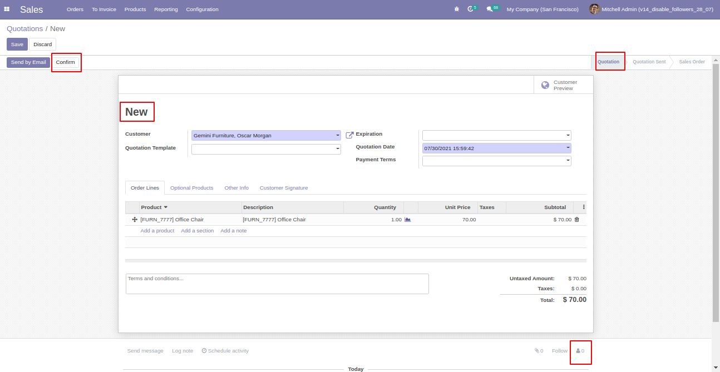Click Add a section link
The image size is (720, 372).
pos(198,231)
